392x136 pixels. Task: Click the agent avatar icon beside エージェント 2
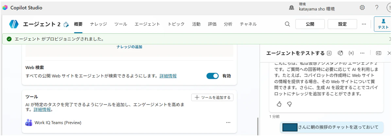[14, 24]
